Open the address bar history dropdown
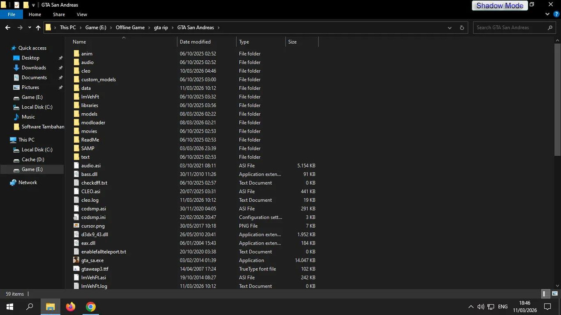The image size is (561, 315). pyautogui.click(x=449, y=28)
